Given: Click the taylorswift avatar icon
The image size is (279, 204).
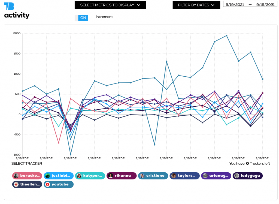Looking at the screenshot, I should pos(174,176).
